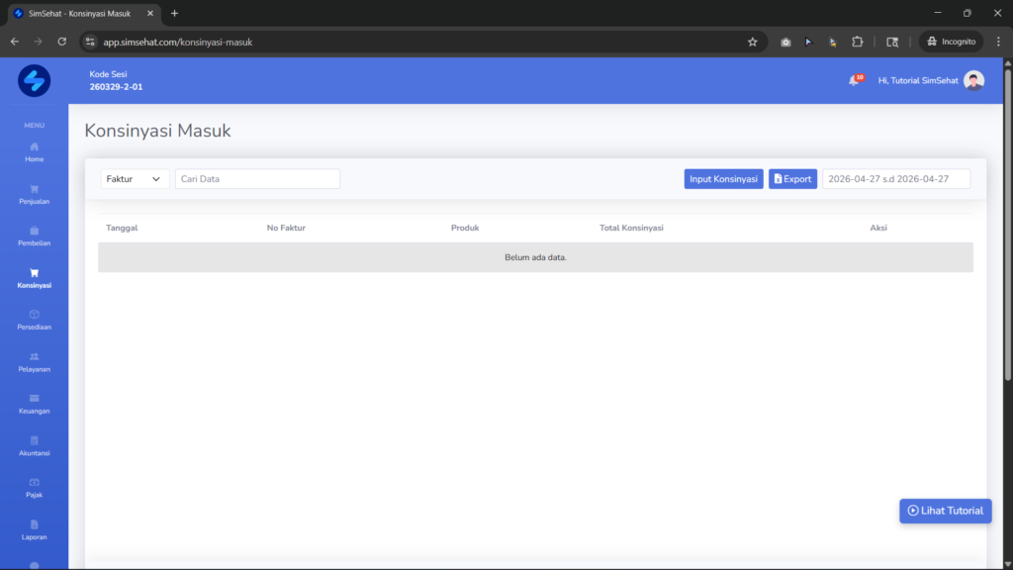Open the Laporan document icon
Image resolution: width=1013 pixels, height=570 pixels.
[35, 524]
